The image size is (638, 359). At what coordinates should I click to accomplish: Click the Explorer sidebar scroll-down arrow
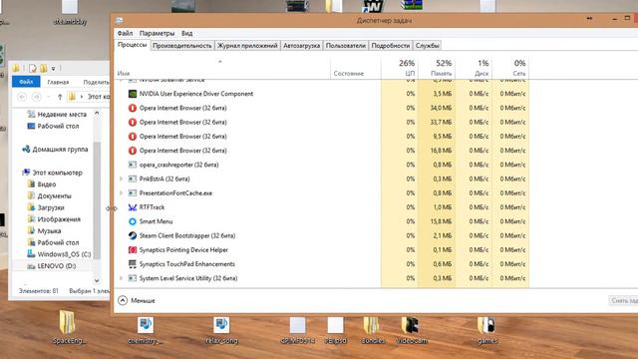(x=97, y=280)
